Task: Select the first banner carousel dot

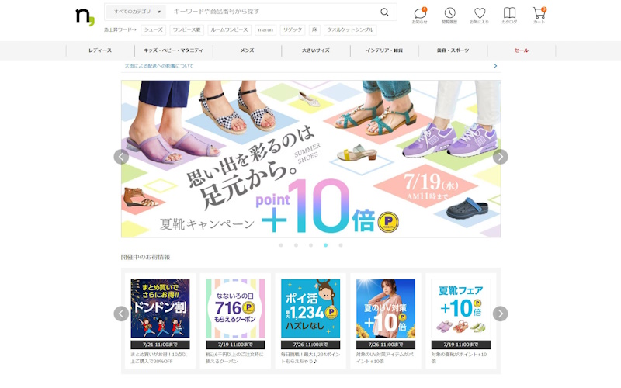Action: pyautogui.click(x=280, y=245)
